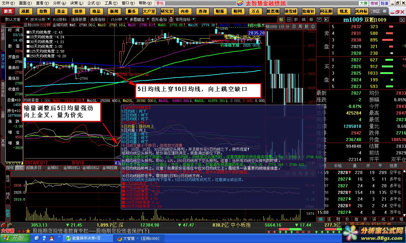The height and width of the screenshot is (243, 406).
Task: Click the 标 toolbar icon
Action: (x=281, y=19)
